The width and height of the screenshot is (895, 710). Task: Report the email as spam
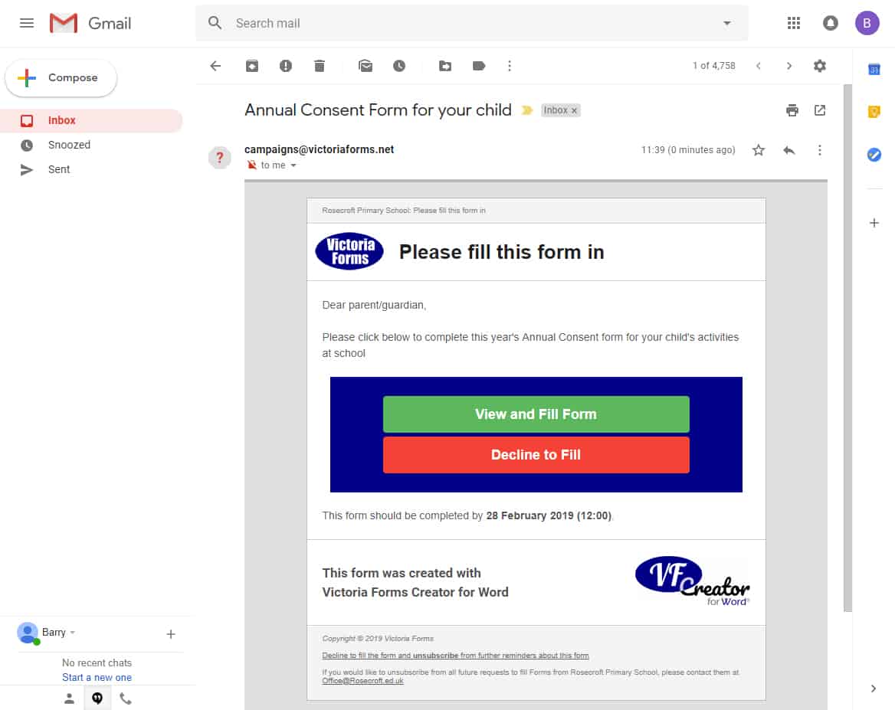pyautogui.click(x=285, y=66)
